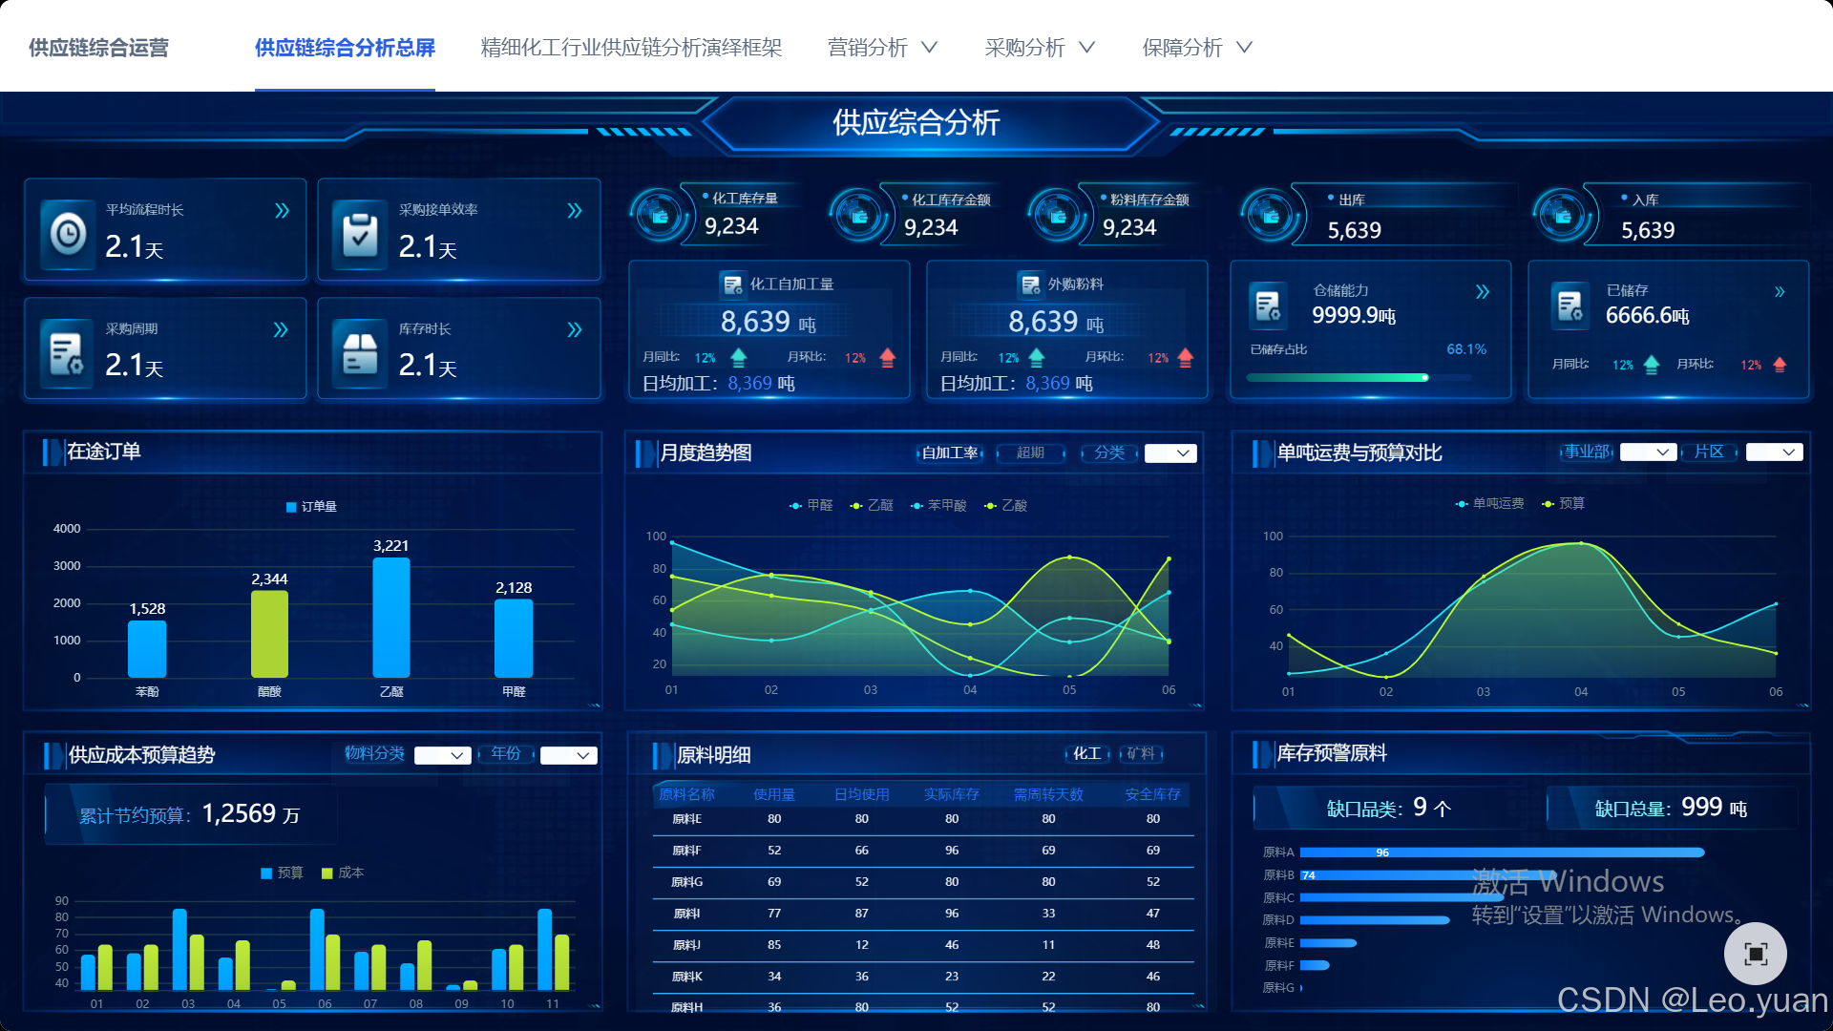Click the 原料A bar in 库存预警原料
The height and width of the screenshot is (1031, 1833).
(1501, 852)
